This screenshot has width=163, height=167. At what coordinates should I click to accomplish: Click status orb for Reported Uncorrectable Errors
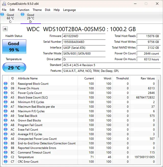coord(6,148)
